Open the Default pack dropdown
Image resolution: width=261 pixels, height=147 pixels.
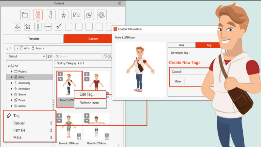(x=26, y=57)
